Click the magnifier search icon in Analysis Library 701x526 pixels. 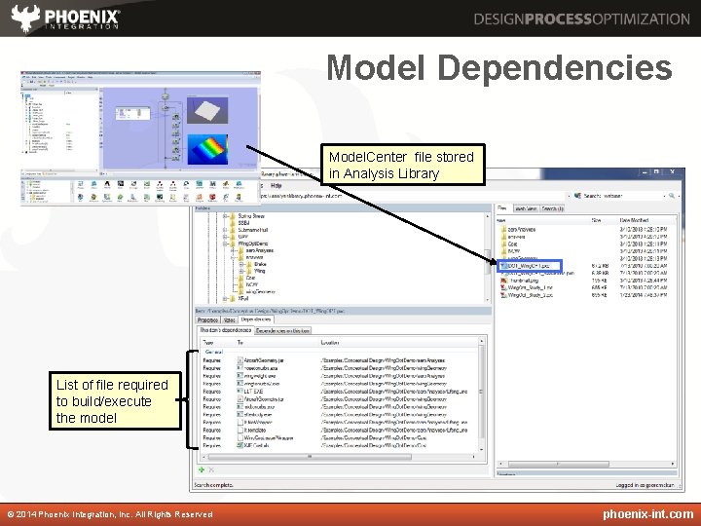(x=671, y=196)
